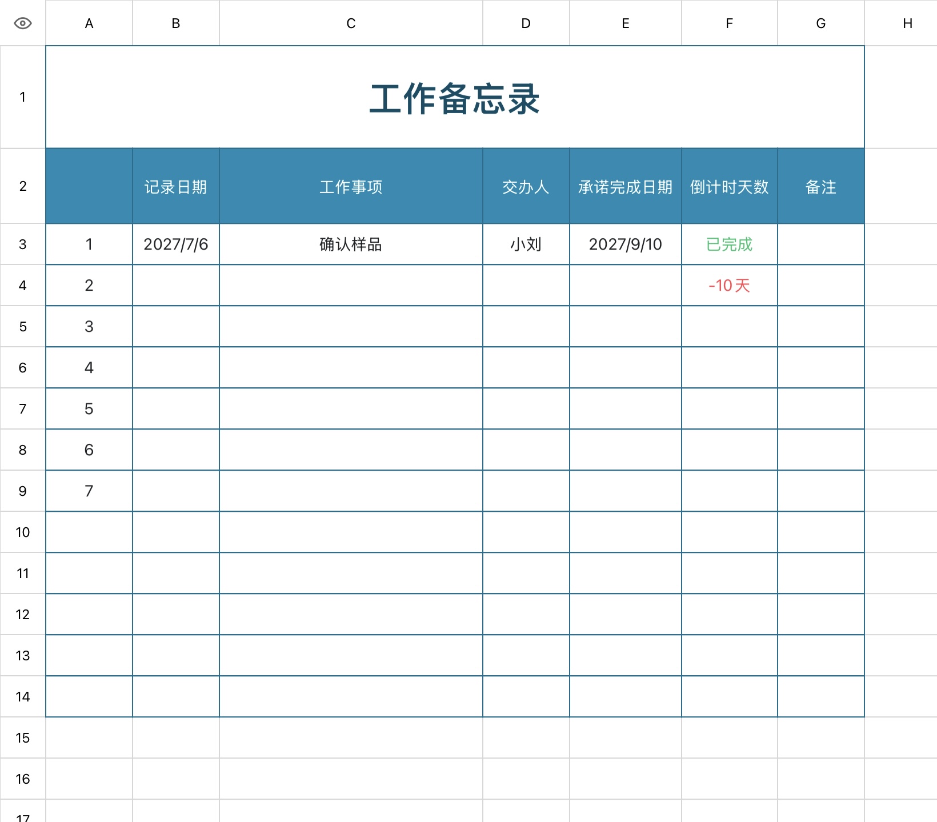Click the 倒计时天数 header cell
The width and height of the screenshot is (937, 822).
(x=730, y=186)
